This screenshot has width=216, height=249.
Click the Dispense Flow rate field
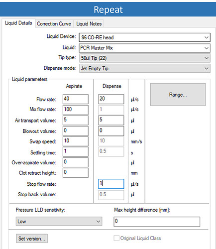tap(111, 99)
